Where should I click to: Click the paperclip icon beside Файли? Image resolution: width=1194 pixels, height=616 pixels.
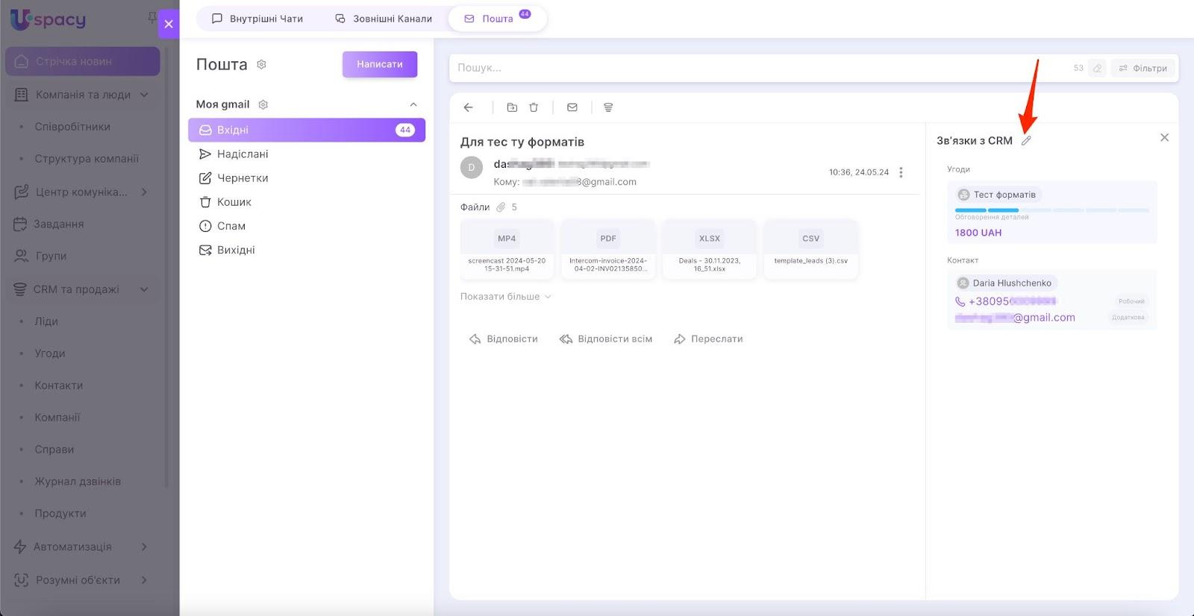pyautogui.click(x=501, y=207)
